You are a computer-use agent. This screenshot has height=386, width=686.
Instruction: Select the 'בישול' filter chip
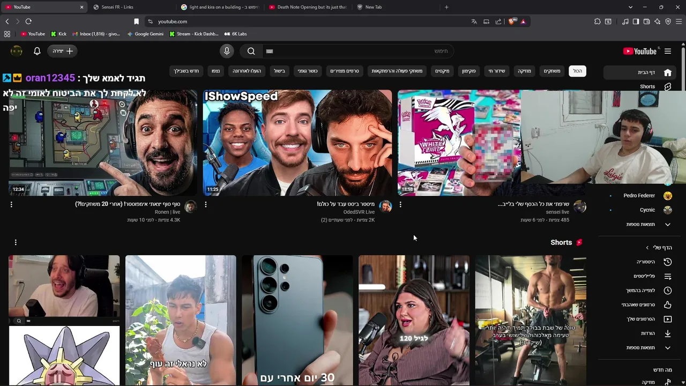279,71
